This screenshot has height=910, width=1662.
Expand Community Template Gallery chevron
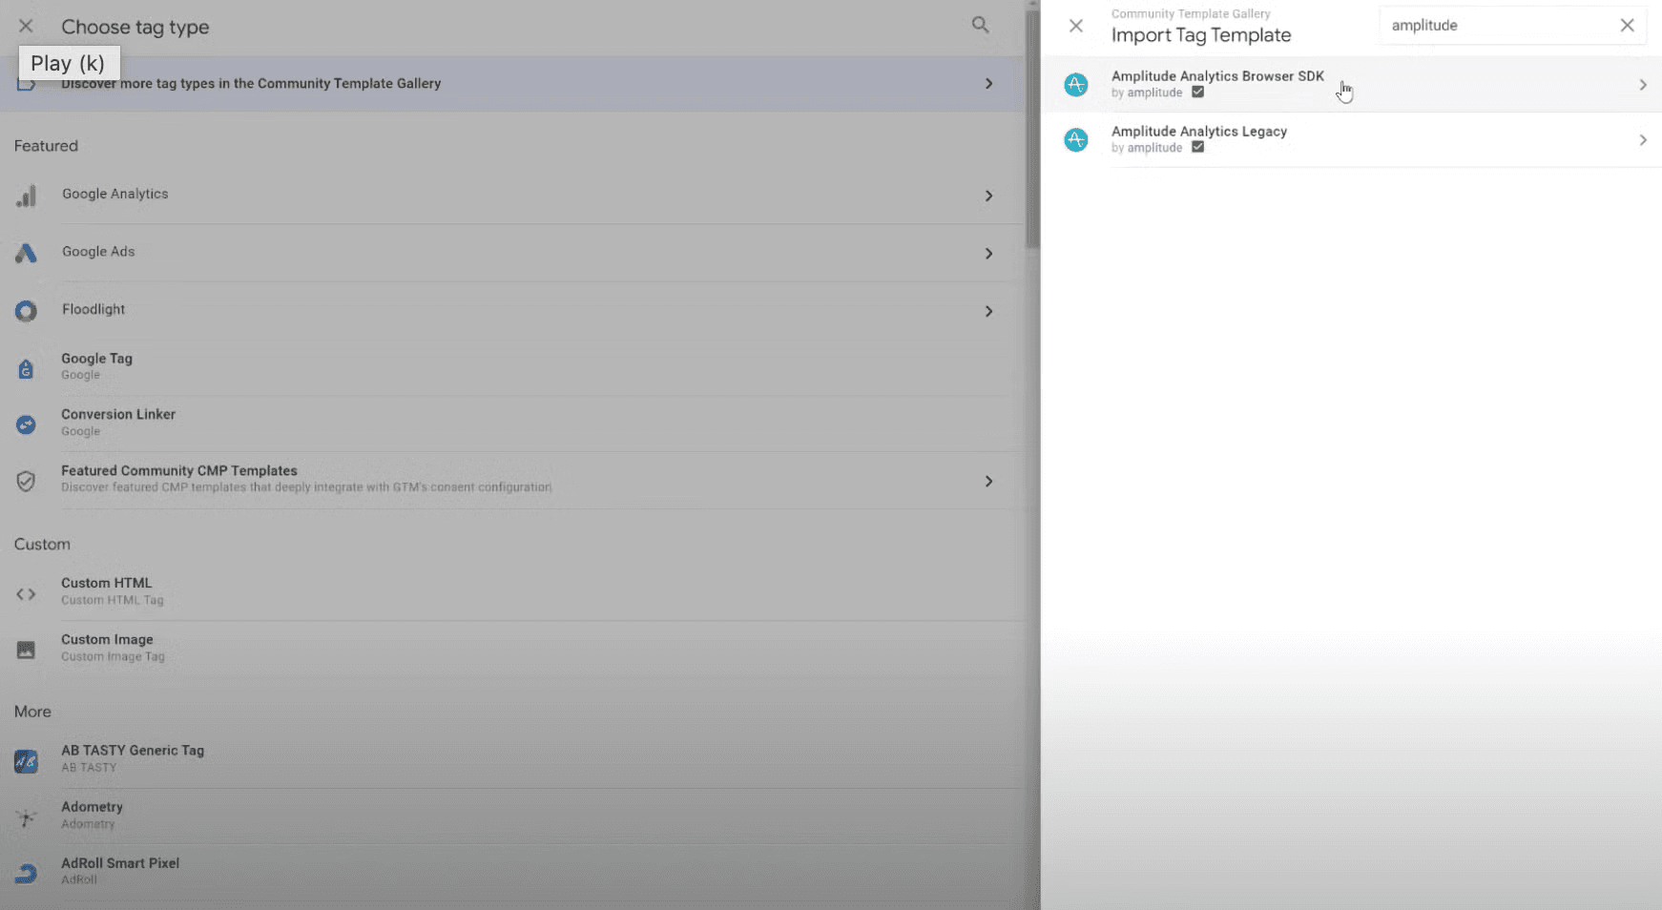point(988,84)
